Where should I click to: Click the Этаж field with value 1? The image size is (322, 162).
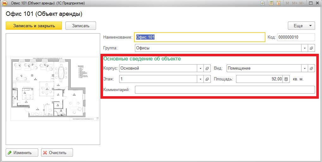158,79
